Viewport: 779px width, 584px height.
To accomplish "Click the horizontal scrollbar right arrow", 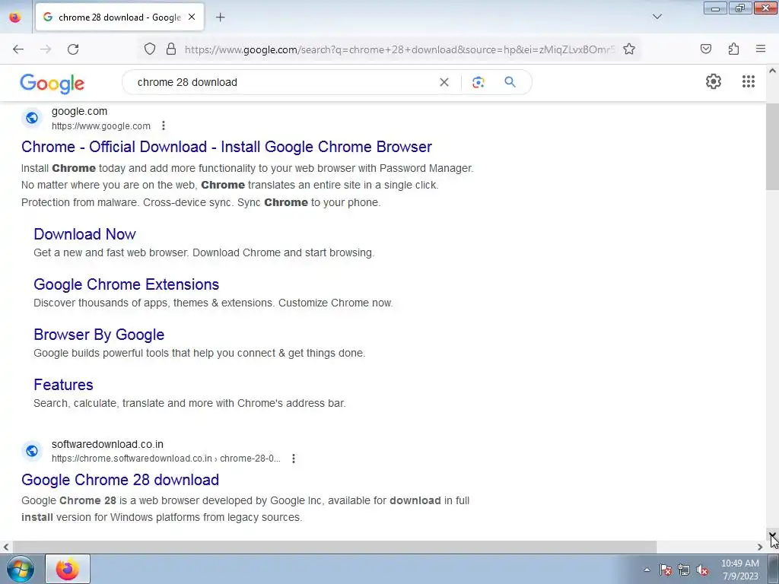I will click(x=760, y=547).
